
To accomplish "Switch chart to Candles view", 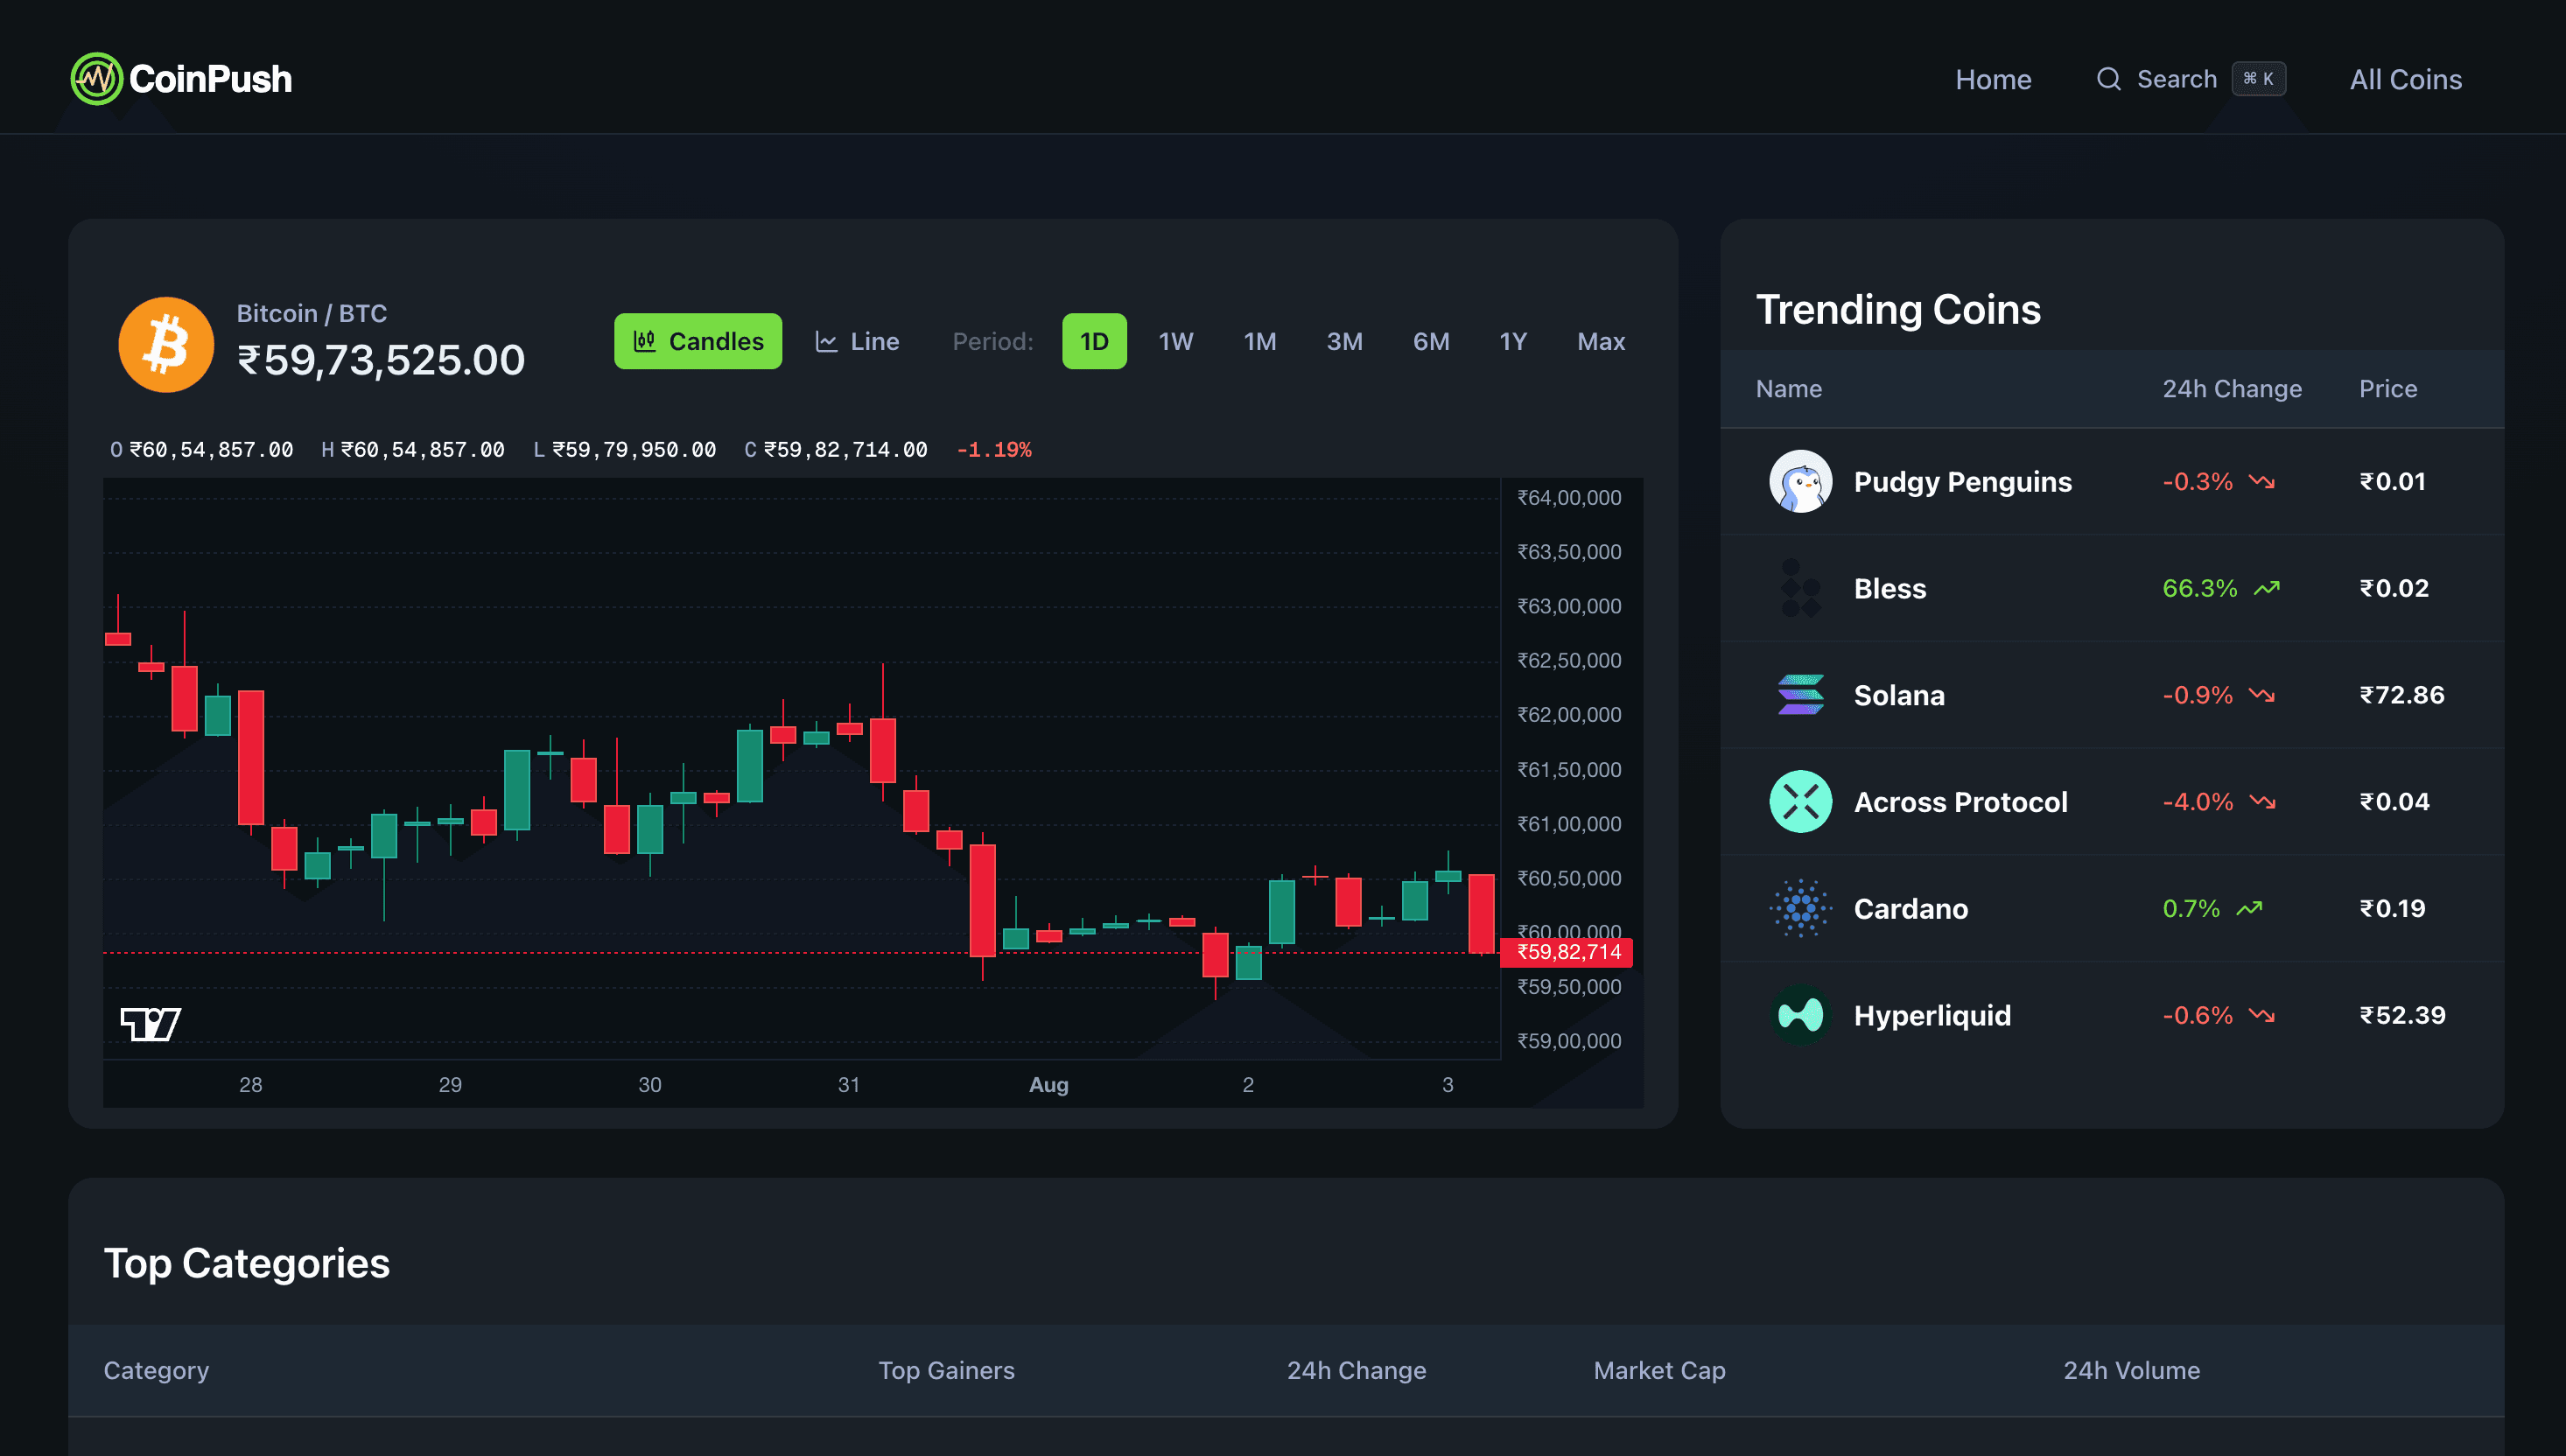I will tap(697, 341).
